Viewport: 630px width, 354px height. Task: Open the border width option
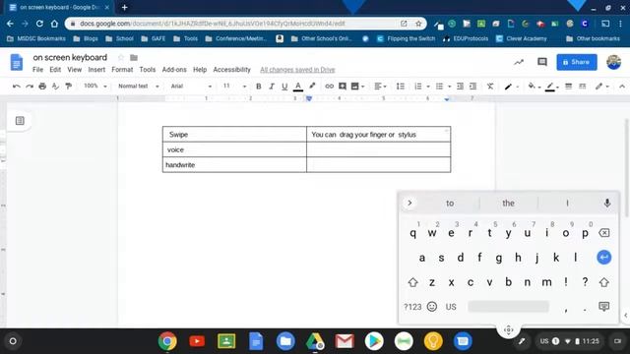(x=568, y=87)
